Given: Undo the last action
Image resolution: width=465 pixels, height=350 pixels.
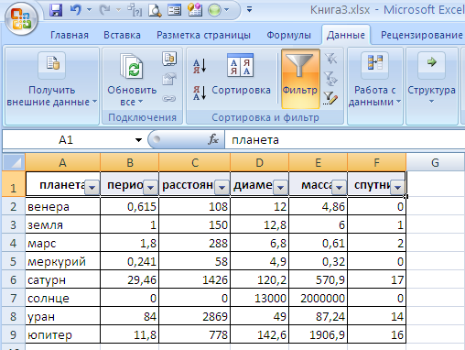Looking at the screenshot, I should click(x=75, y=10).
